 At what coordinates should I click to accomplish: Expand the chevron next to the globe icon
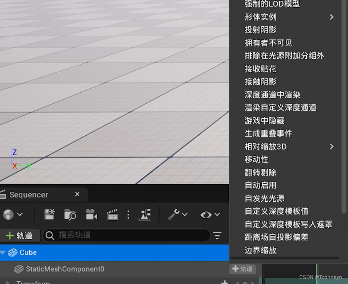[20, 214]
